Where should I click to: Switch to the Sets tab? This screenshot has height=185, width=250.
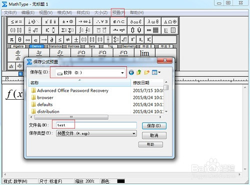click(x=92, y=46)
